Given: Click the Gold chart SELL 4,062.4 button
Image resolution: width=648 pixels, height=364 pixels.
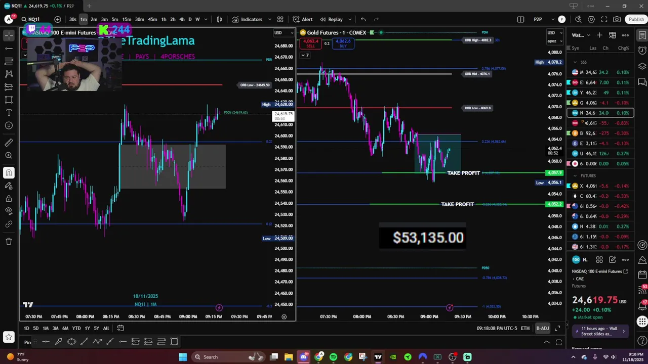Looking at the screenshot, I should click(x=310, y=43).
